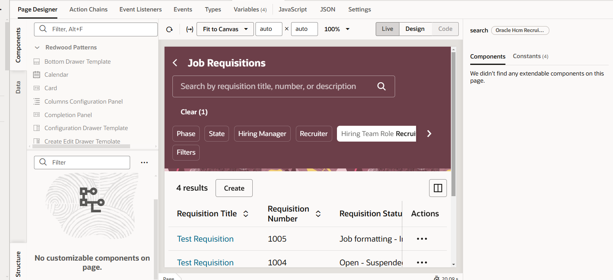Click the search magnifier in Job Requisitions

point(381,86)
